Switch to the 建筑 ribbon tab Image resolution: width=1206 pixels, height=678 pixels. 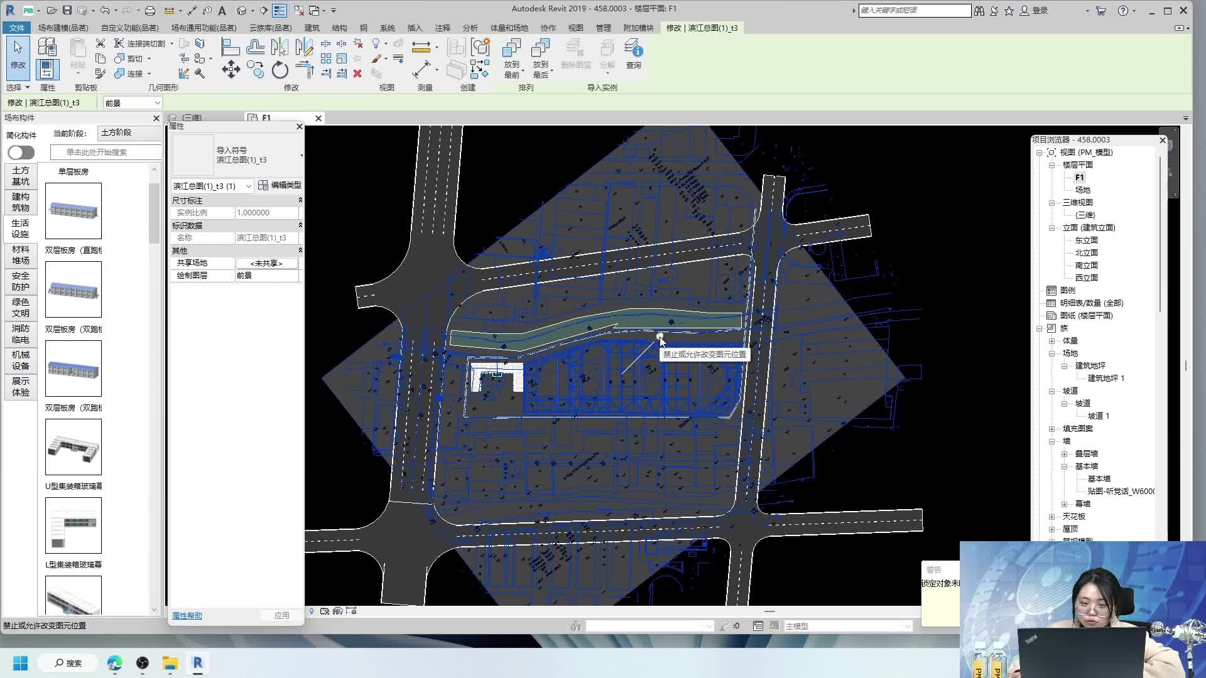coord(312,28)
